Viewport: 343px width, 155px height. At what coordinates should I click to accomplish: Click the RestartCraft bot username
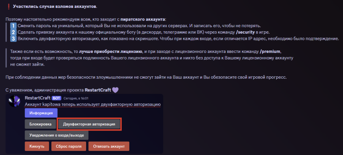point(38,98)
